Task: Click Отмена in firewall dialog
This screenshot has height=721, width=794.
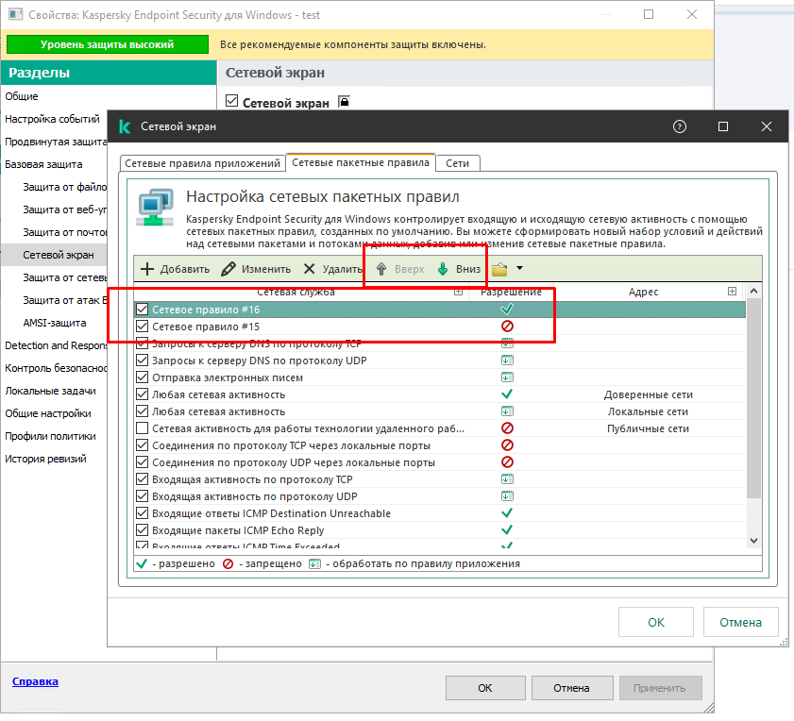Action: point(740,622)
